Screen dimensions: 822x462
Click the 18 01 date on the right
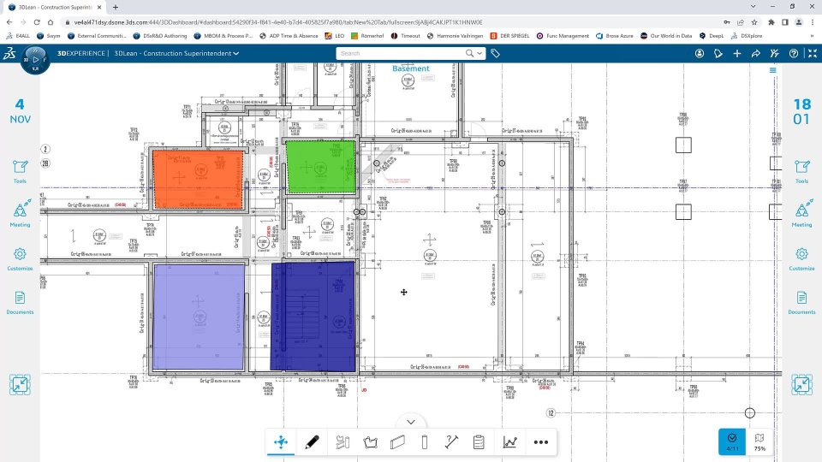801,111
